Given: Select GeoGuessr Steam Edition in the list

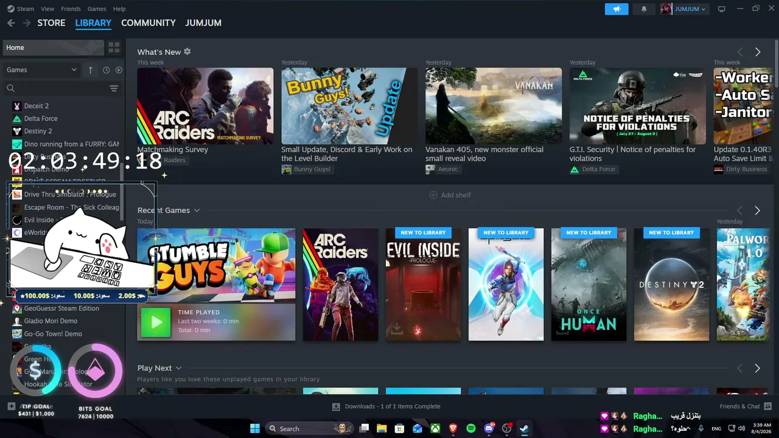Looking at the screenshot, I should click(61, 308).
